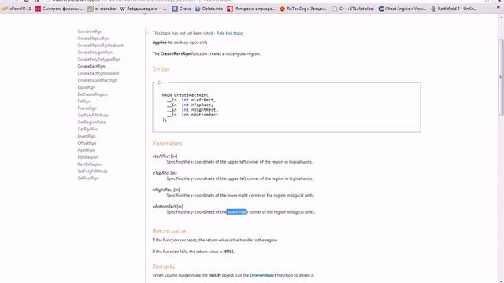Click the nTopRect [in] parameter name
The image size is (504, 283).
[x=165, y=173]
